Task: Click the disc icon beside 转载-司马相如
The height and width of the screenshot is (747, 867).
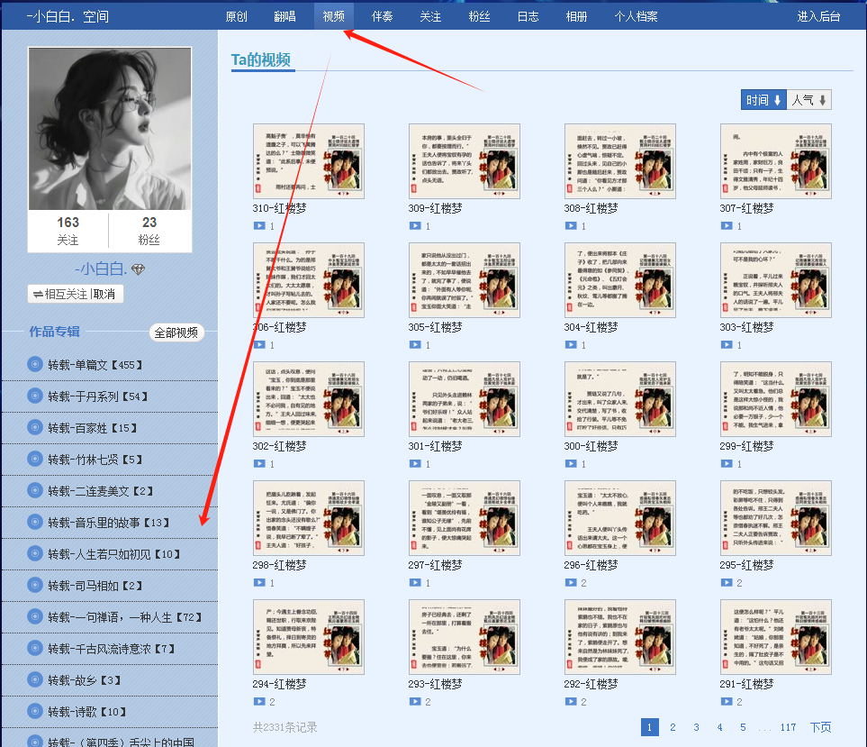Action: [35, 586]
